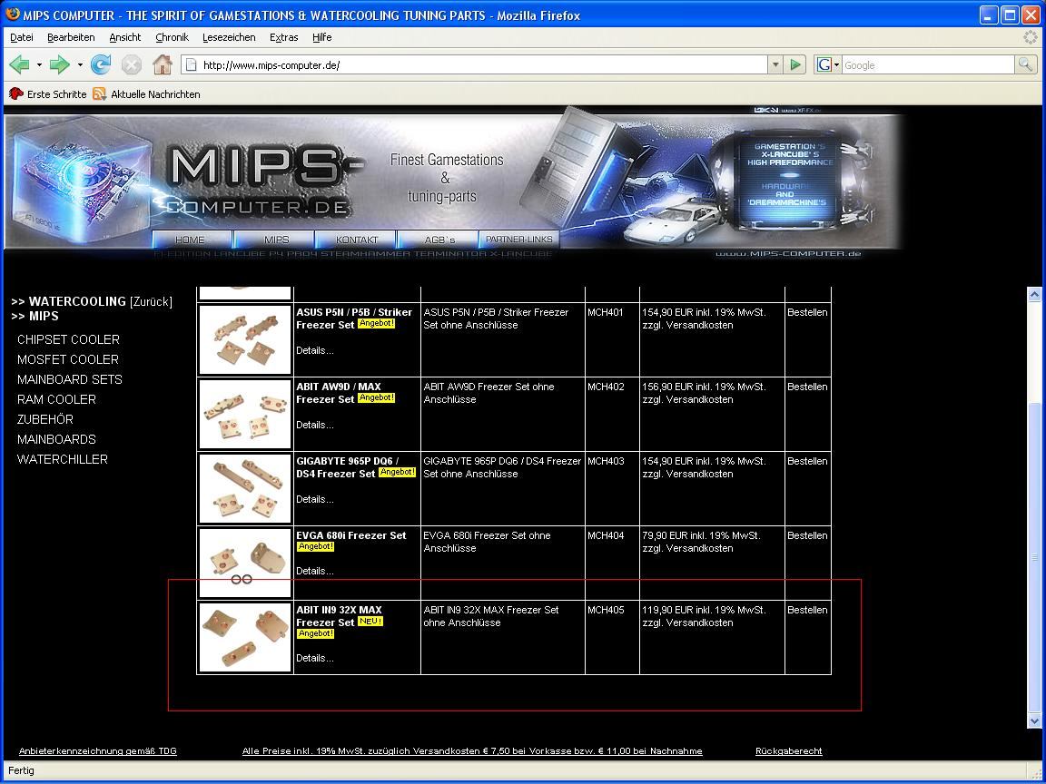Click the greyed-out stop loading icon
This screenshot has height=784, width=1046.
(132, 64)
